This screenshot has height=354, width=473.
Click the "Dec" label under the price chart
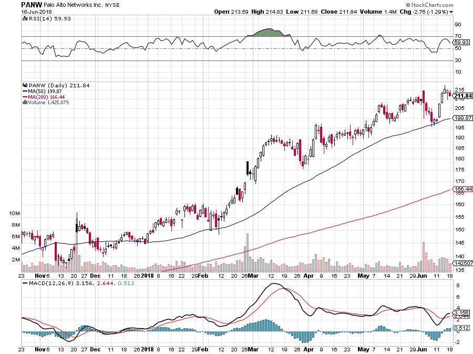coord(95,276)
